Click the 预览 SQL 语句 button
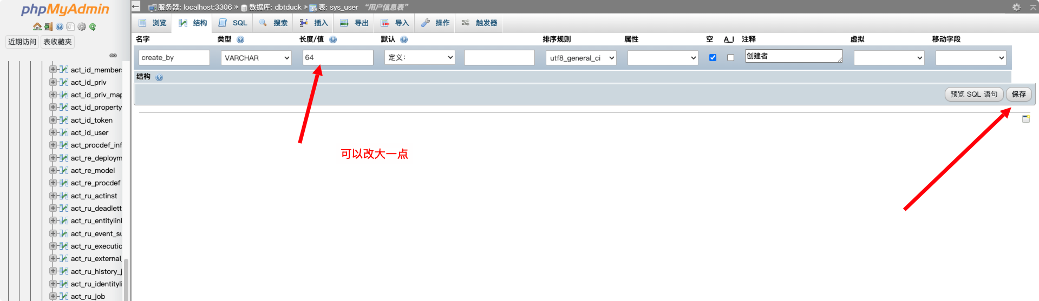This screenshot has height=301, width=1039. [974, 94]
